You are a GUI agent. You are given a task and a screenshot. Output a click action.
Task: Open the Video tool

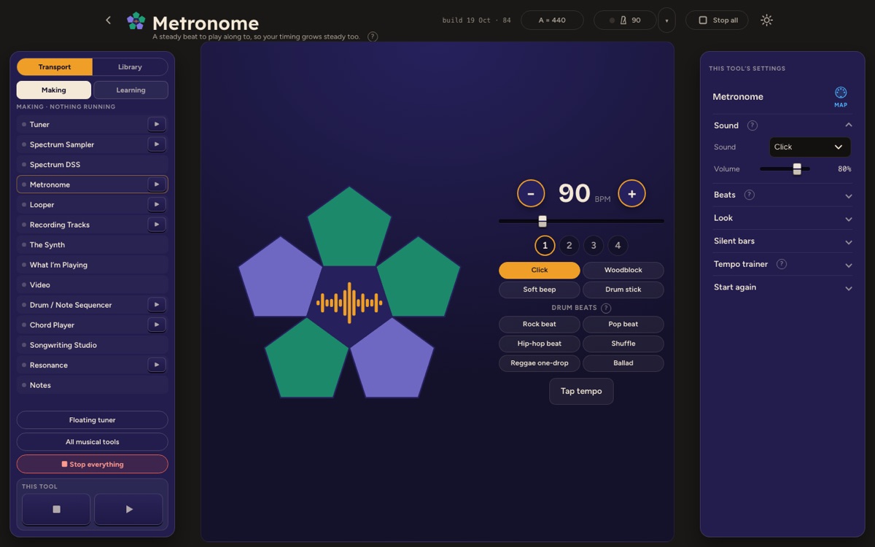[93, 285]
